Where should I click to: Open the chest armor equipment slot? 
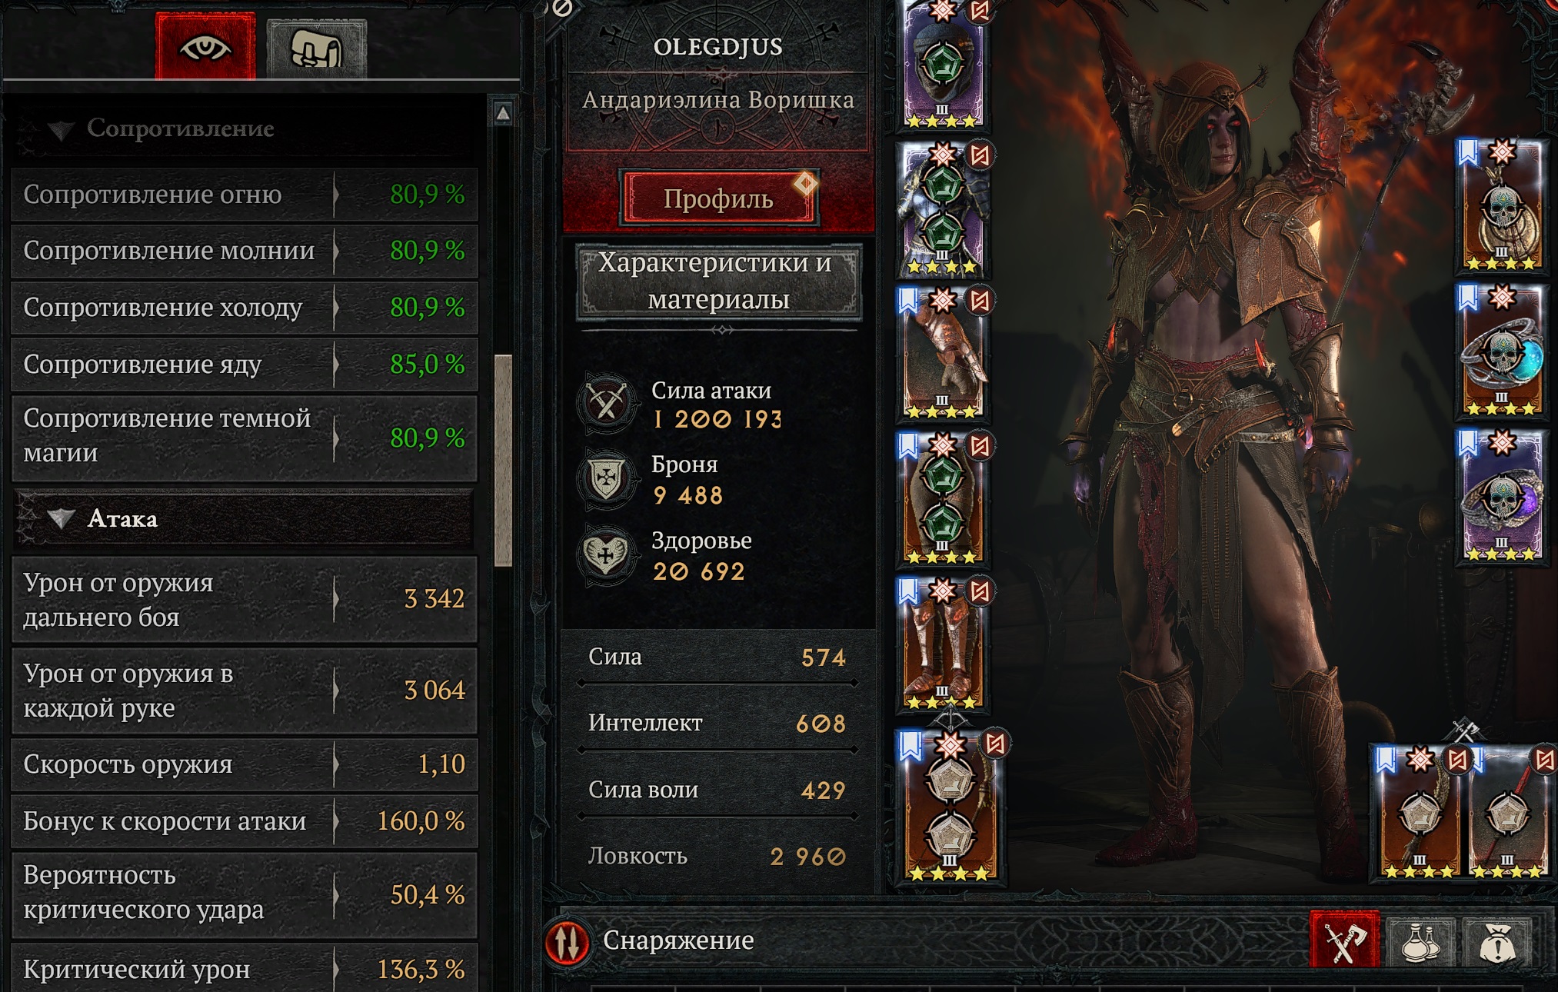(943, 209)
